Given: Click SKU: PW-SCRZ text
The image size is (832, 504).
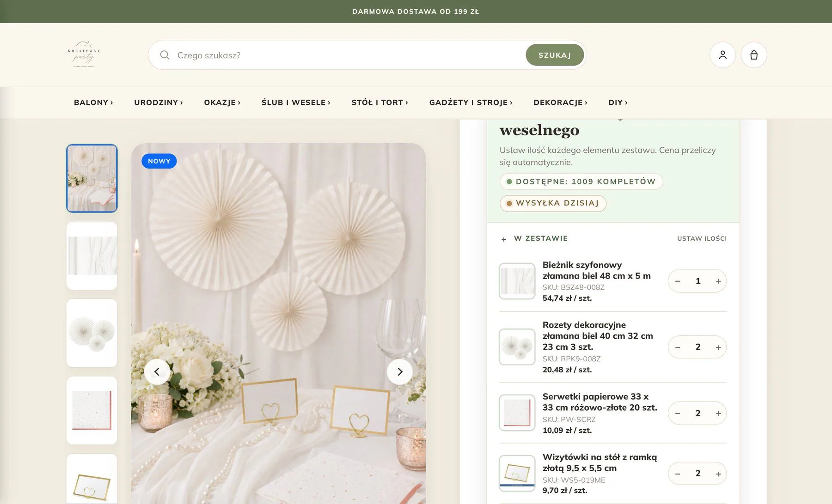Looking at the screenshot, I should coord(569,419).
